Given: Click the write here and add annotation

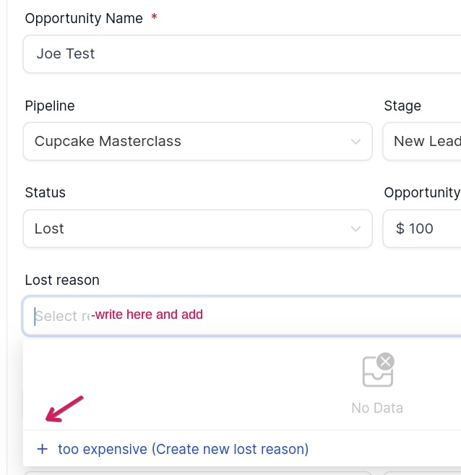Looking at the screenshot, I should pyautogui.click(x=147, y=315).
